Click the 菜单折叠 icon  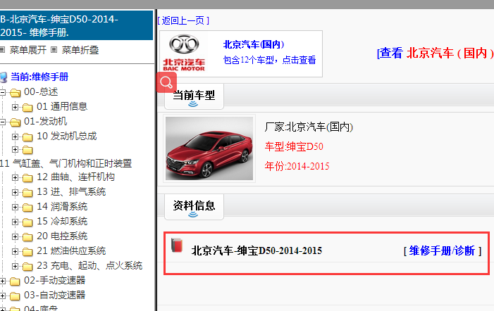pos(54,50)
